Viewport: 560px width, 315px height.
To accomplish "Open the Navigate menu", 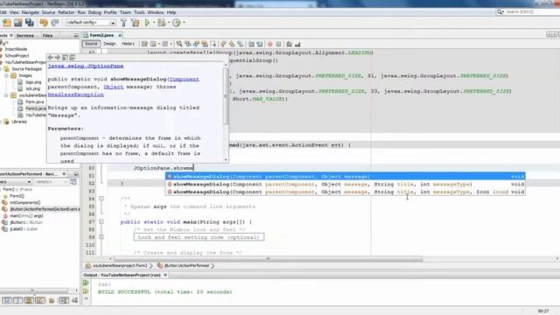I will click(31, 12).
